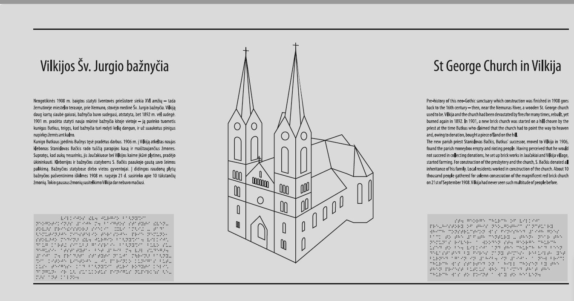
Task: Click the round window on the right tower
Action: [284, 136]
